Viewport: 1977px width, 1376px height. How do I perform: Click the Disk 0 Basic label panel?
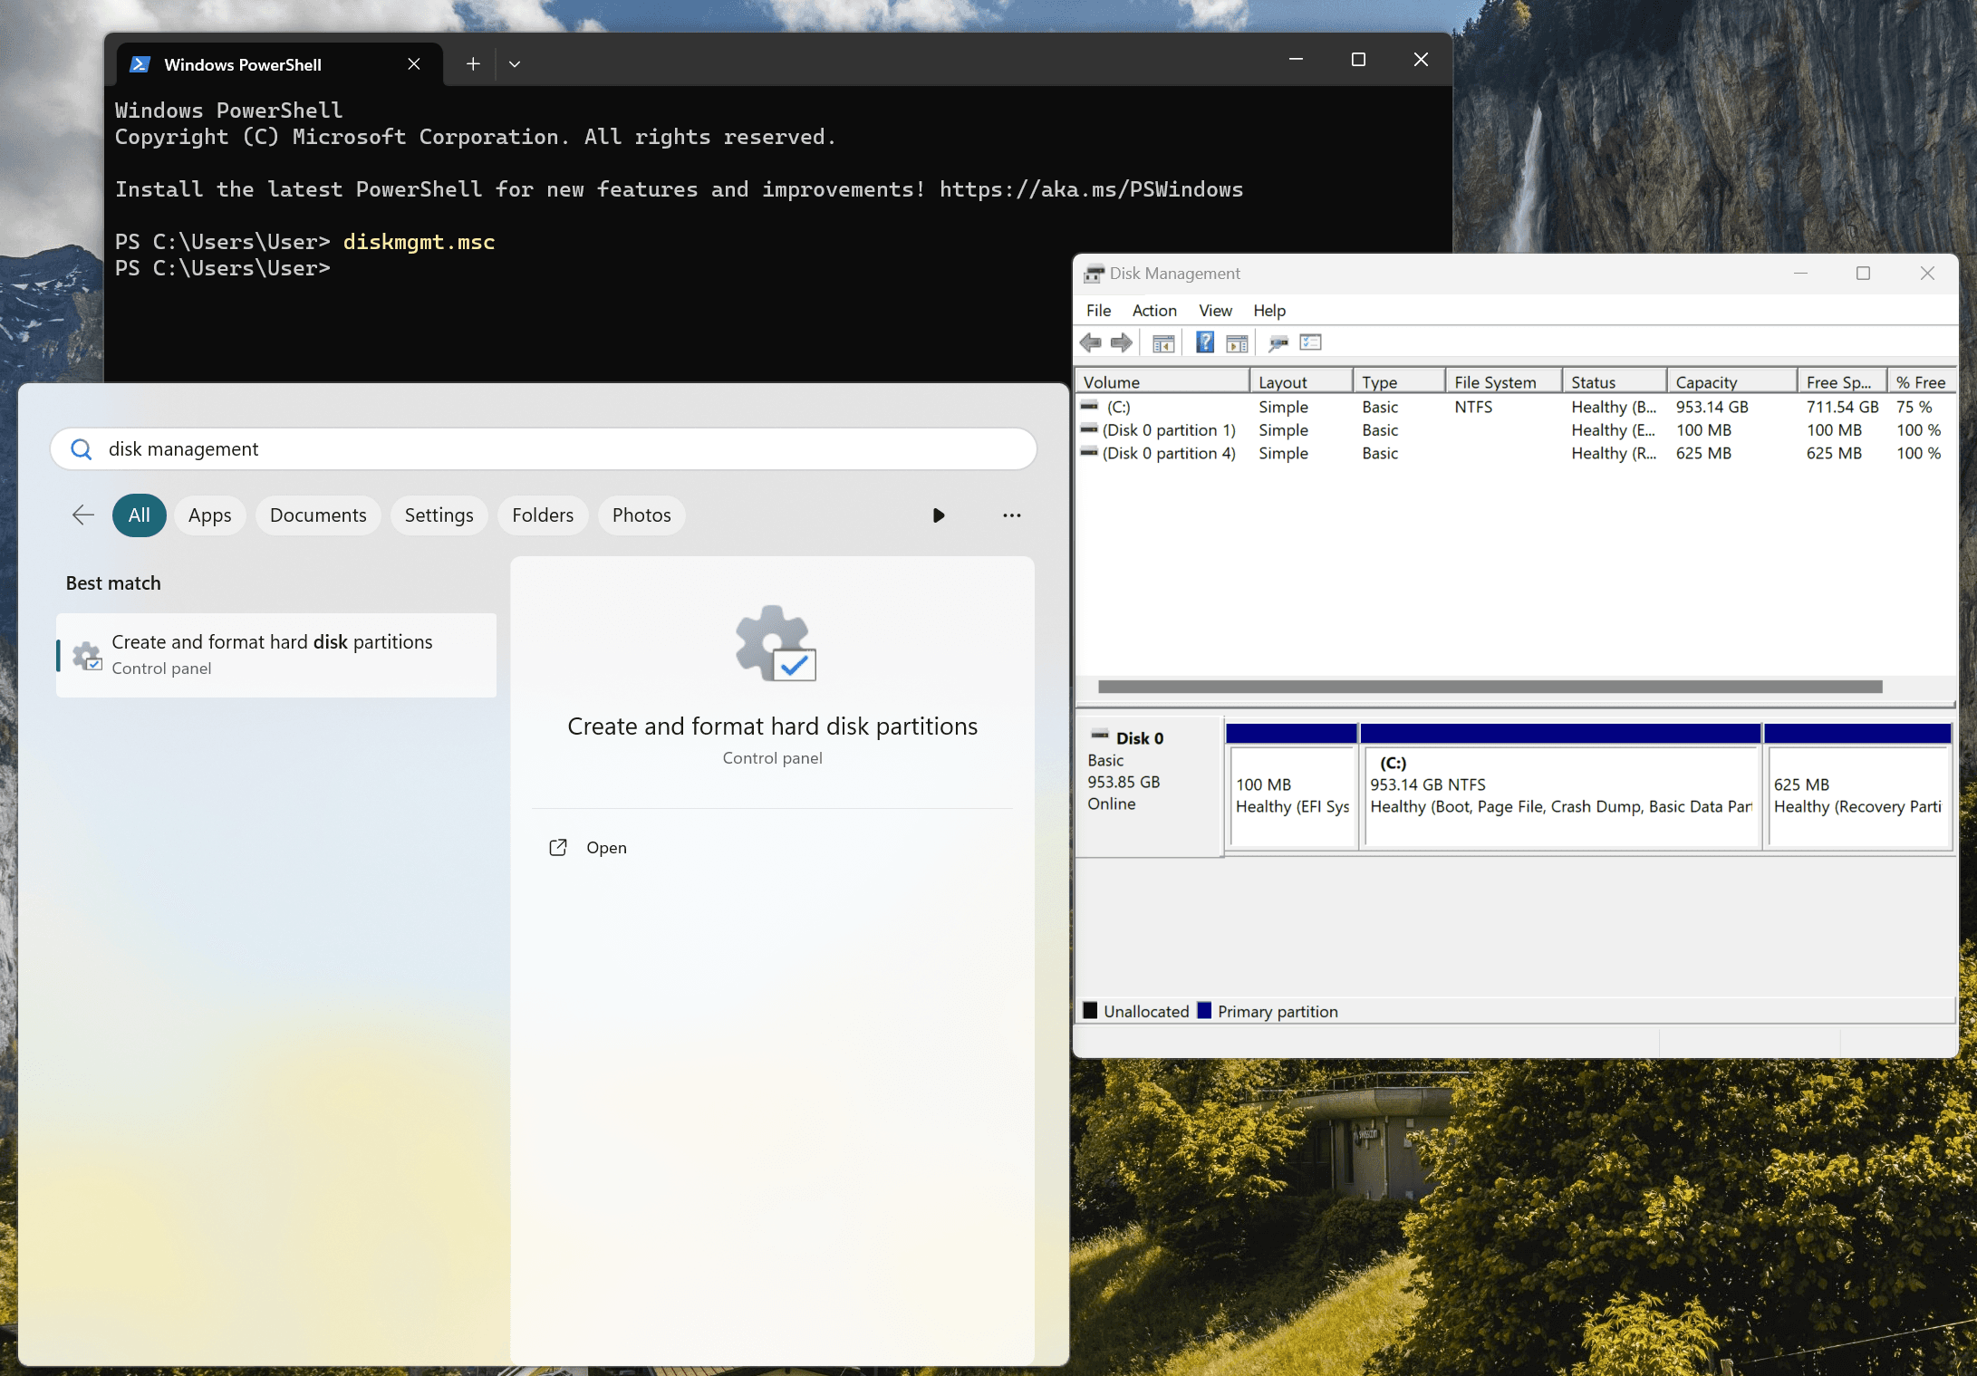1149,786
